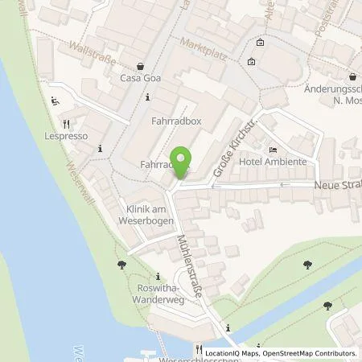
Task: Click the playground slide icon near Weserwall
Action: pyautogui.click(x=56, y=101)
